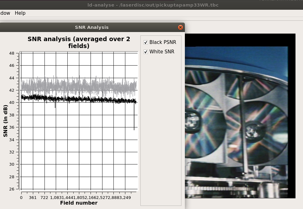Open the partially visible Window menu
The width and height of the screenshot is (303, 209).
click(5, 13)
